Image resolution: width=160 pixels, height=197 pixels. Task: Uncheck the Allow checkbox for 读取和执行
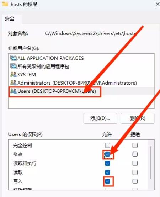(x=107, y=164)
